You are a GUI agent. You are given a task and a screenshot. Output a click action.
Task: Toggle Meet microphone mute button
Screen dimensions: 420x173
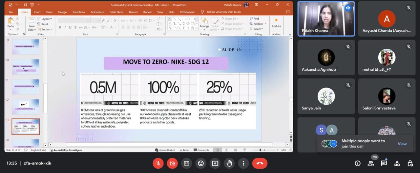coord(158,163)
